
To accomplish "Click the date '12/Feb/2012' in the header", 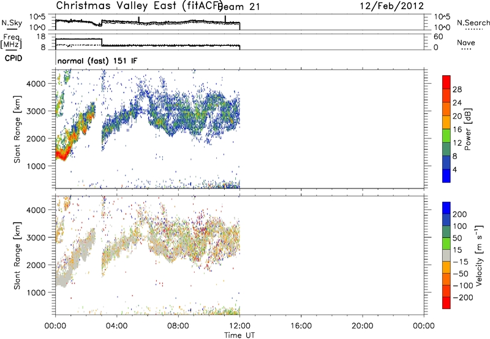I will (x=392, y=6).
